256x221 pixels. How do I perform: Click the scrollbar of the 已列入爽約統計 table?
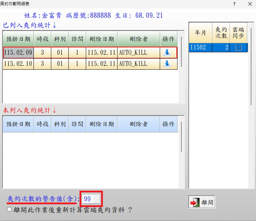click(181, 52)
